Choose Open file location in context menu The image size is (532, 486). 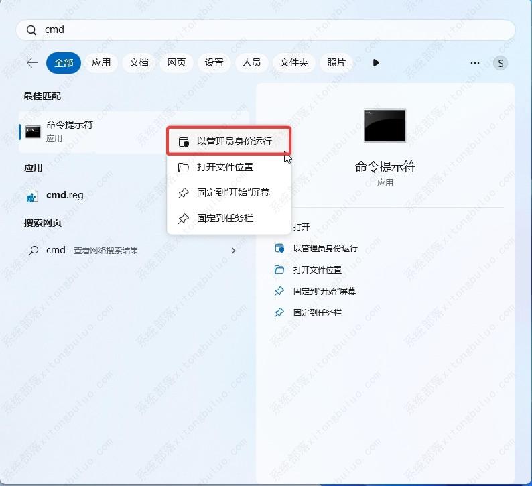224,167
